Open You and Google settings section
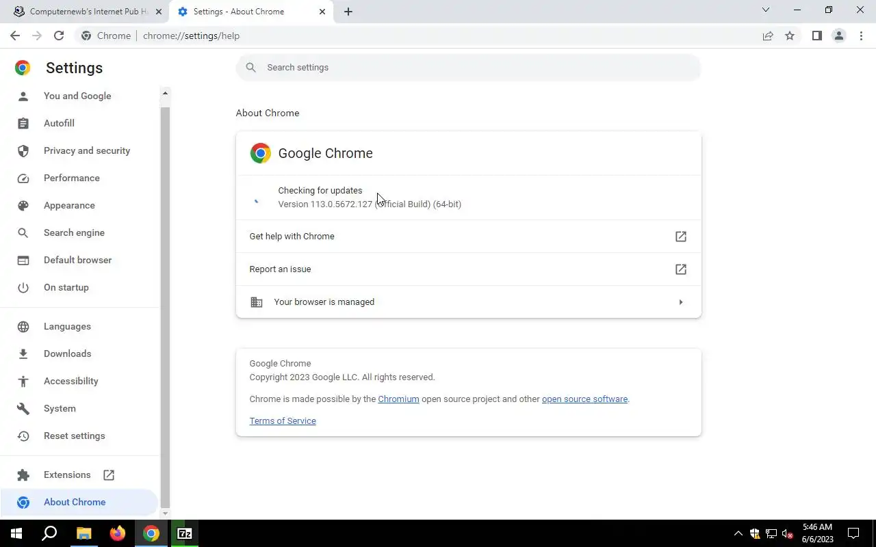 77,96
